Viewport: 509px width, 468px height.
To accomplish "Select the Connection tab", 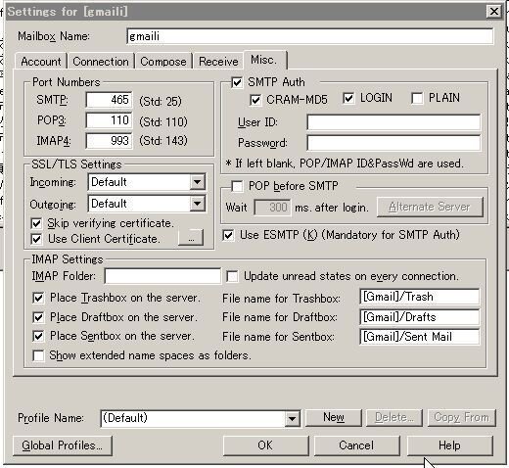I will (101, 62).
